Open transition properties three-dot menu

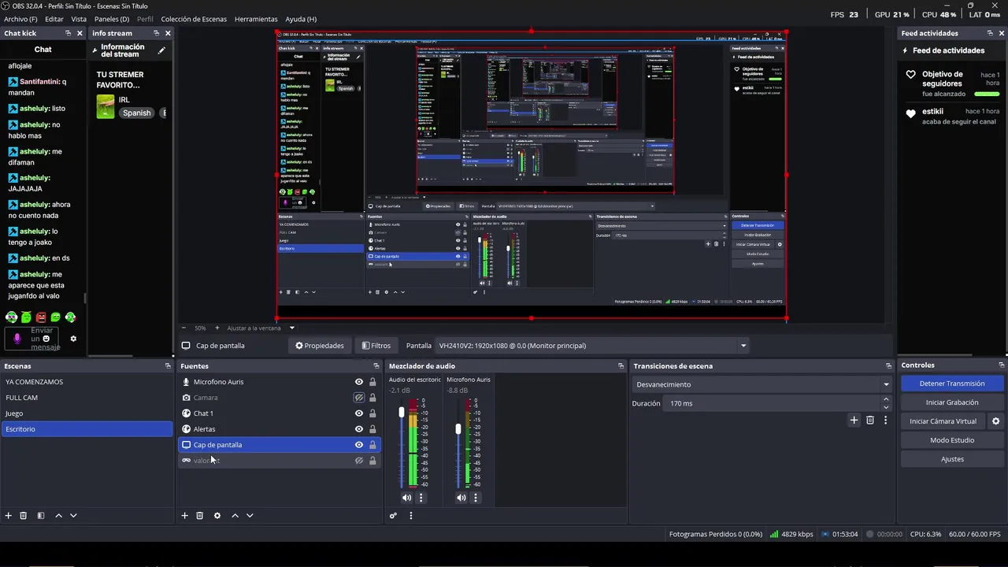coord(885,421)
